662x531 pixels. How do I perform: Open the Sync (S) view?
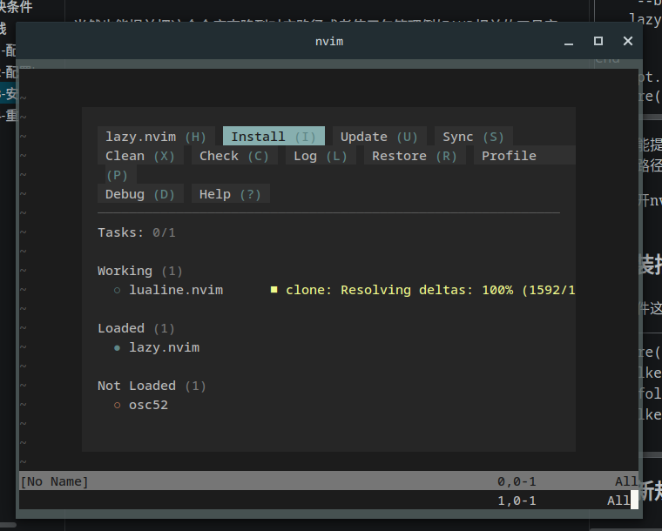tap(473, 137)
